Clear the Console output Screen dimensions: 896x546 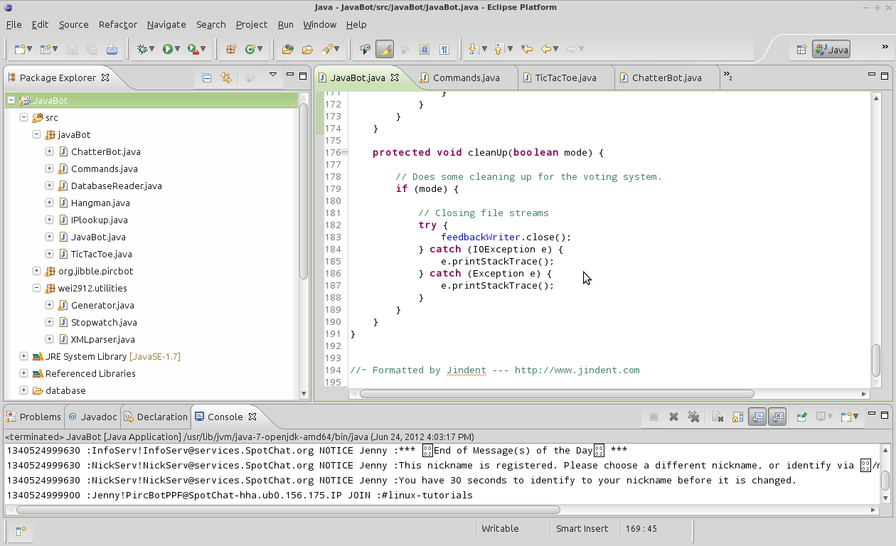[x=719, y=417]
